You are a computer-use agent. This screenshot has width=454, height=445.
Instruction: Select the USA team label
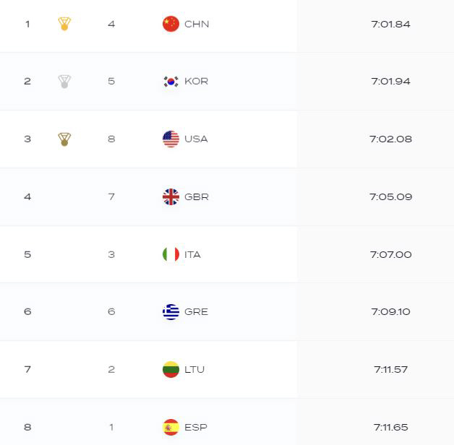196,139
